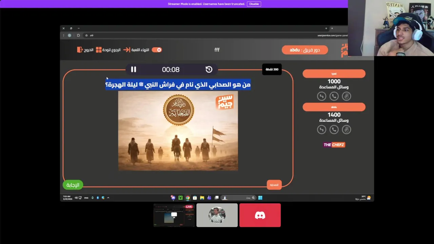Click the الرجوع للوحة back to board link
Screen dimensions: 434x244
coord(112,50)
